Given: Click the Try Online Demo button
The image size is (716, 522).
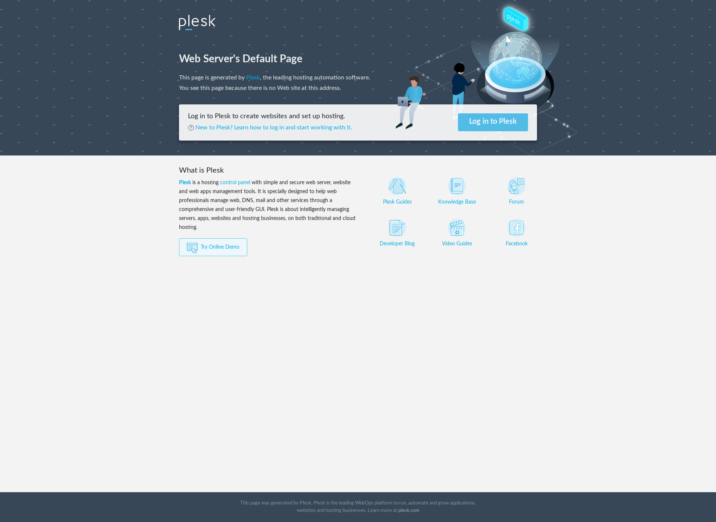Looking at the screenshot, I should click(x=213, y=247).
